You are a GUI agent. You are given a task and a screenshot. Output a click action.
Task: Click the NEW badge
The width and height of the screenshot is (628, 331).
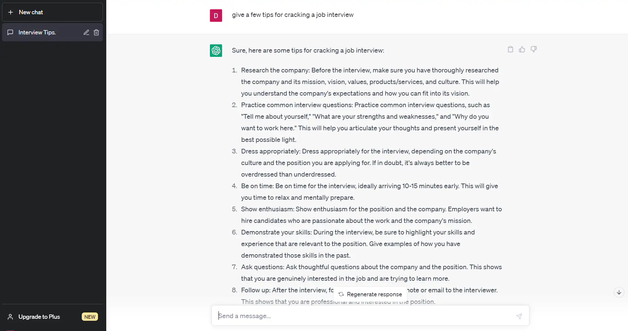90,317
